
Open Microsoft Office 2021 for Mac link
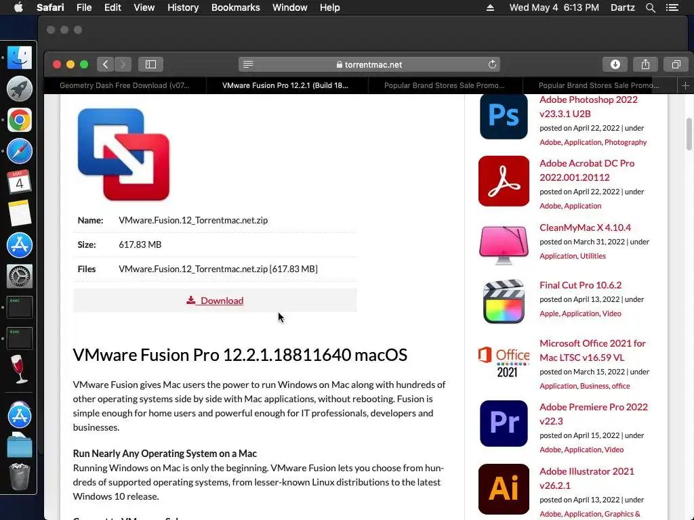592,350
